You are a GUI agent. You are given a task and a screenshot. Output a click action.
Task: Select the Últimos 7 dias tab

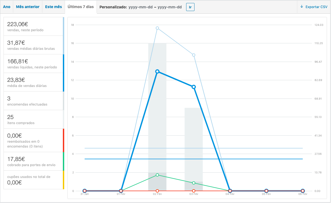click(81, 7)
